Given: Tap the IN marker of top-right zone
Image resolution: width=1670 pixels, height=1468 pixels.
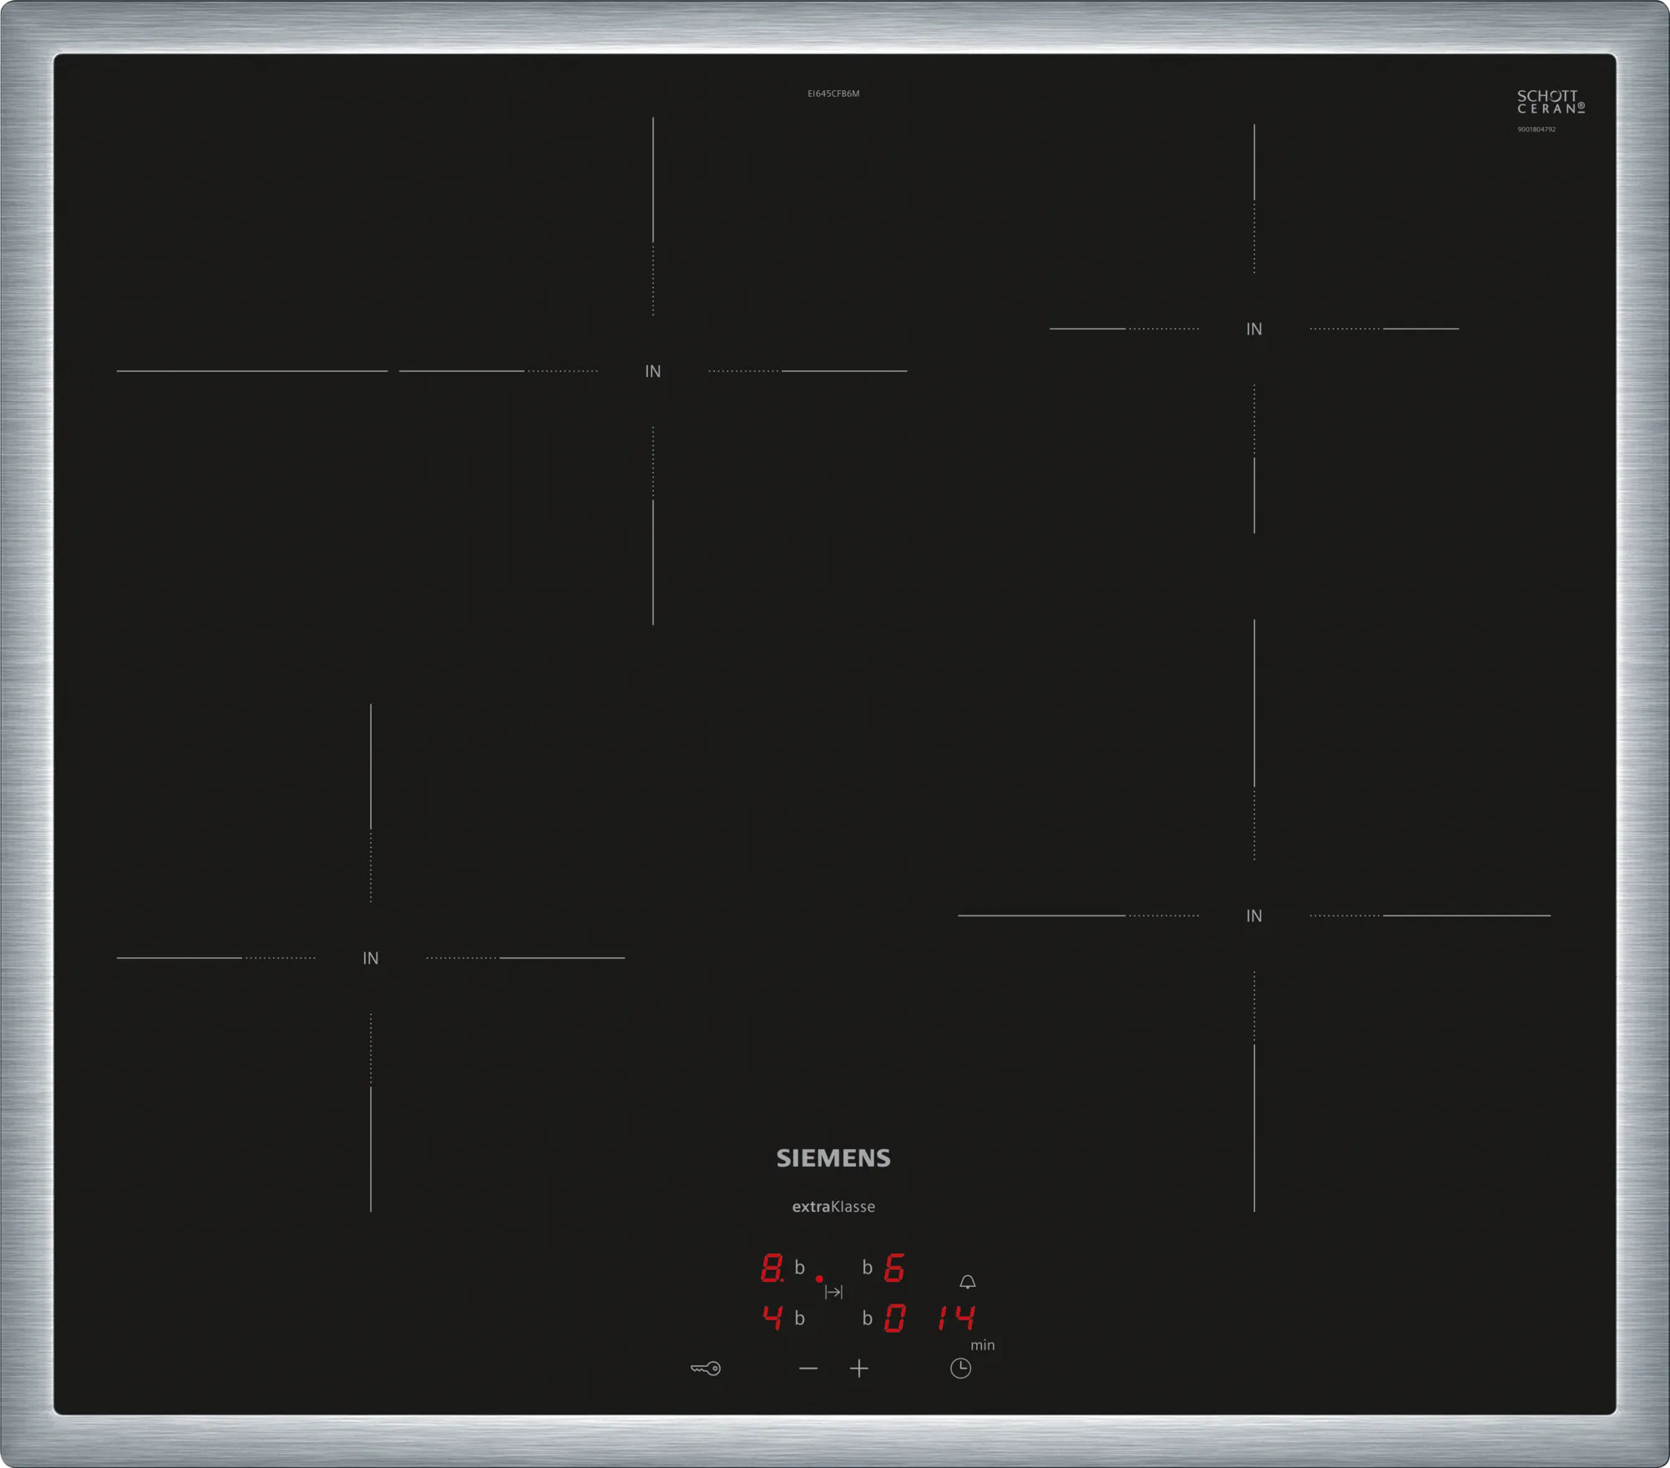Looking at the screenshot, I should [1254, 330].
